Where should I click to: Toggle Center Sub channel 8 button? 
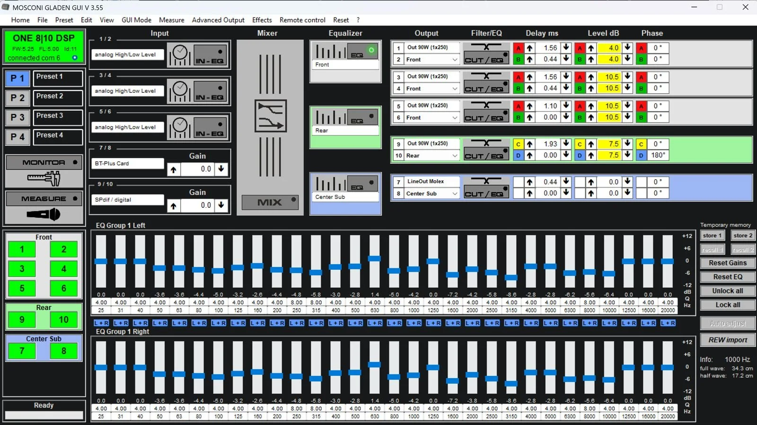(63, 351)
